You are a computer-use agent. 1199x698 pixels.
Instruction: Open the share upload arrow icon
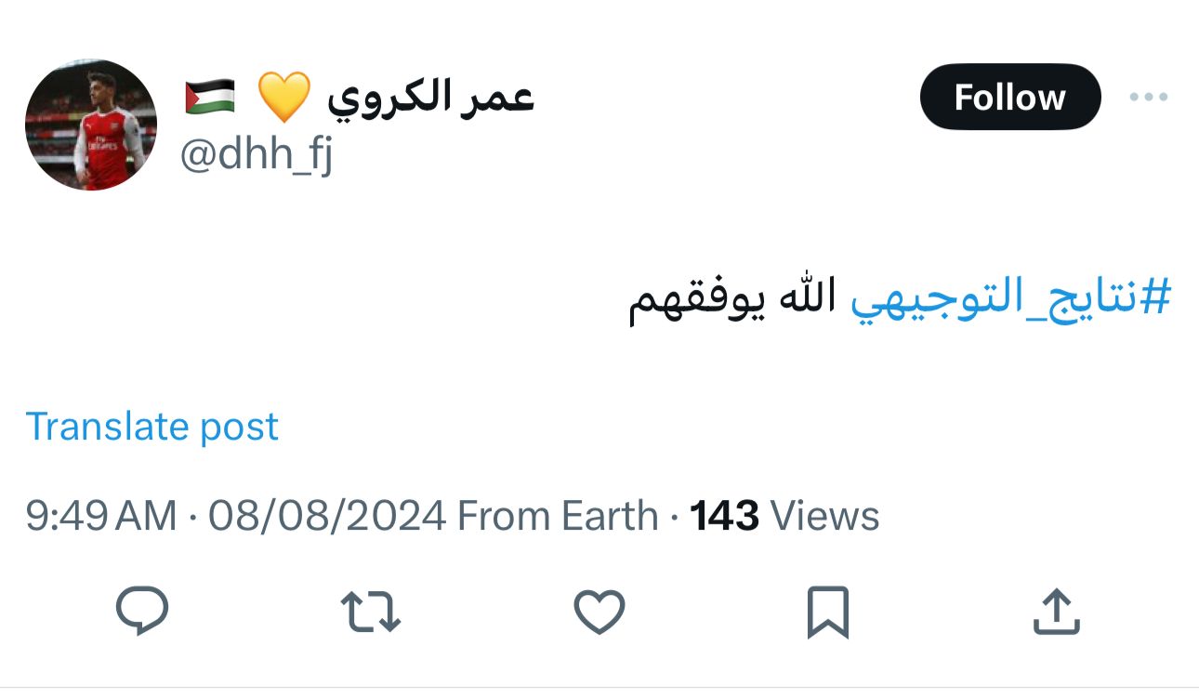coord(1057,612)
